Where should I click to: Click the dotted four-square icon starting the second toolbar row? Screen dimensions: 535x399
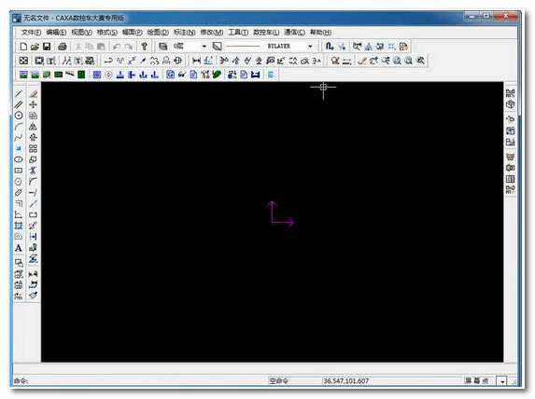click(23, 61)
